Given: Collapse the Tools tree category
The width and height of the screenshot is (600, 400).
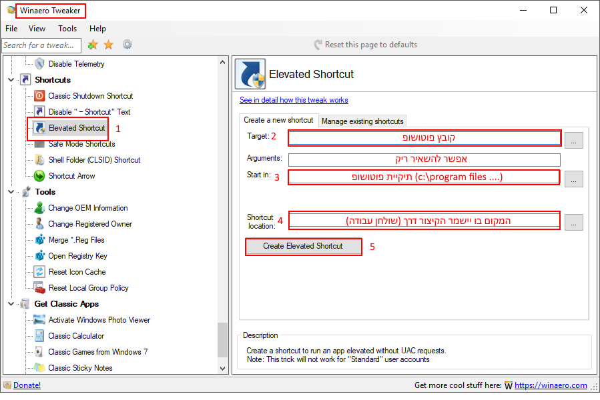Looking at the screenshot, I should pos(11,192).
